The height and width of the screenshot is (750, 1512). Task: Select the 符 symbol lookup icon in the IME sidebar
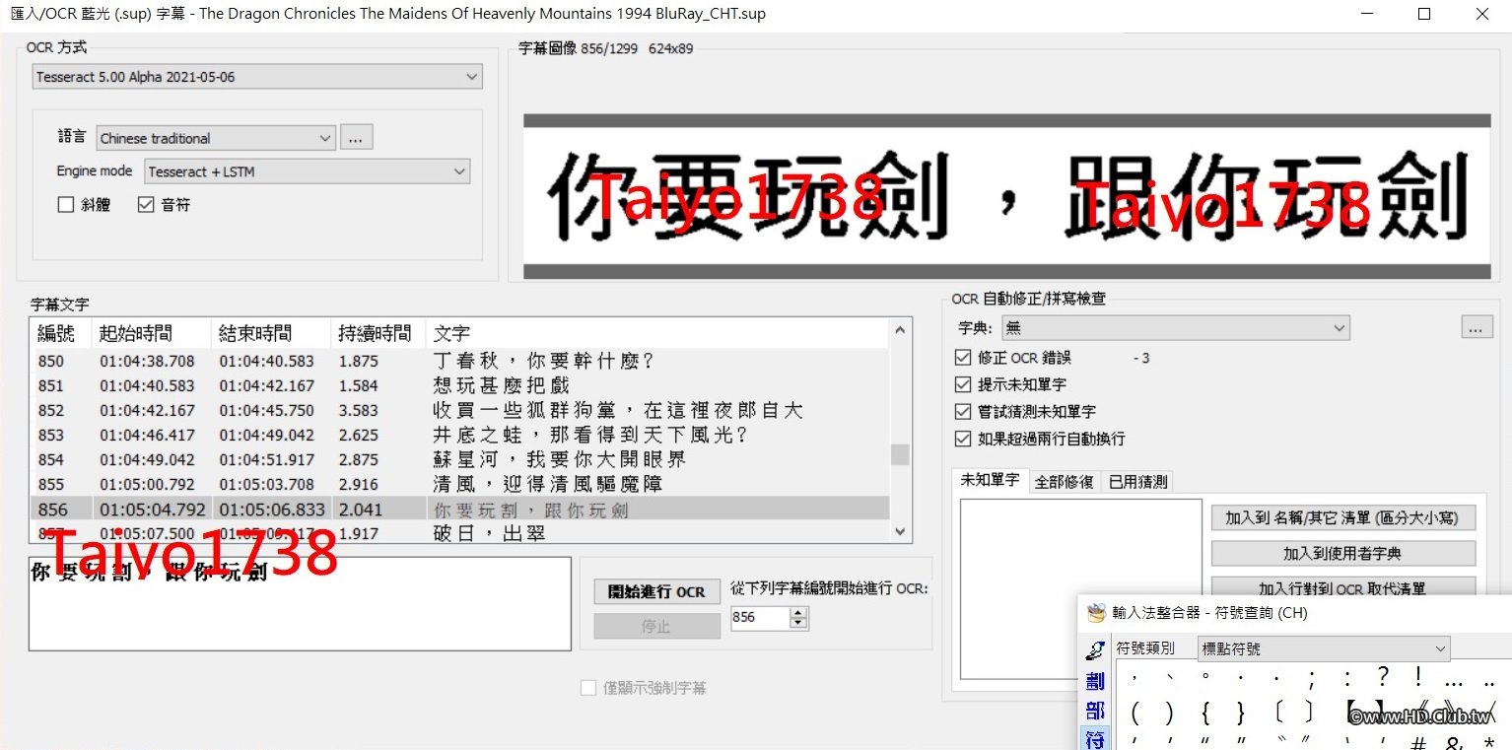[x=1095, y=739]
